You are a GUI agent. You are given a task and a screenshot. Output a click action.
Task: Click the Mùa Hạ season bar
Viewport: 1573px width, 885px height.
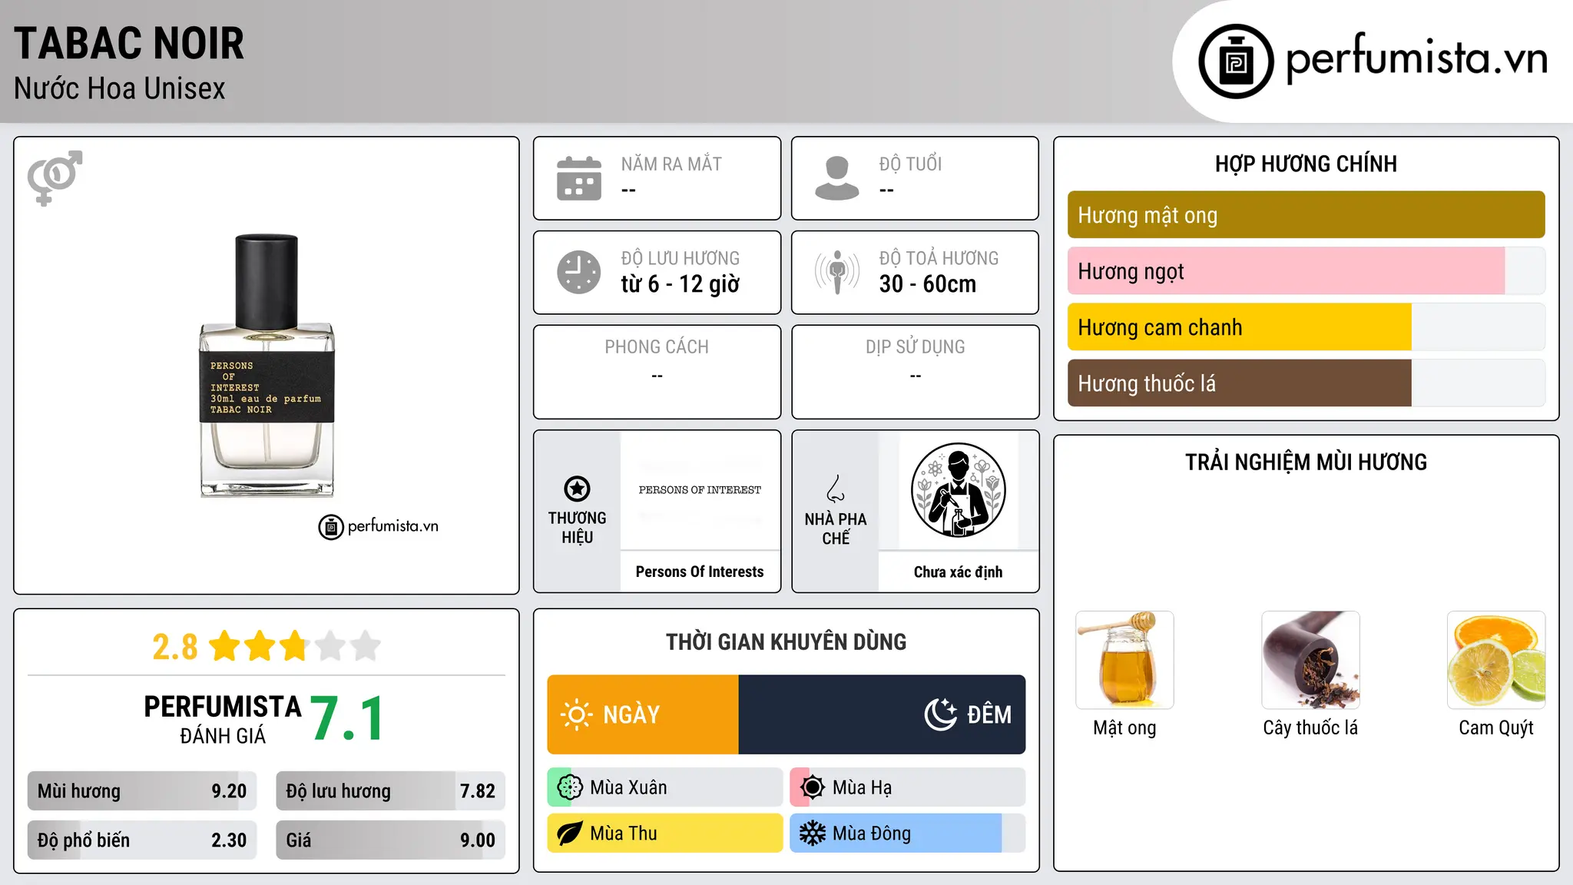(x=908, y=787)
